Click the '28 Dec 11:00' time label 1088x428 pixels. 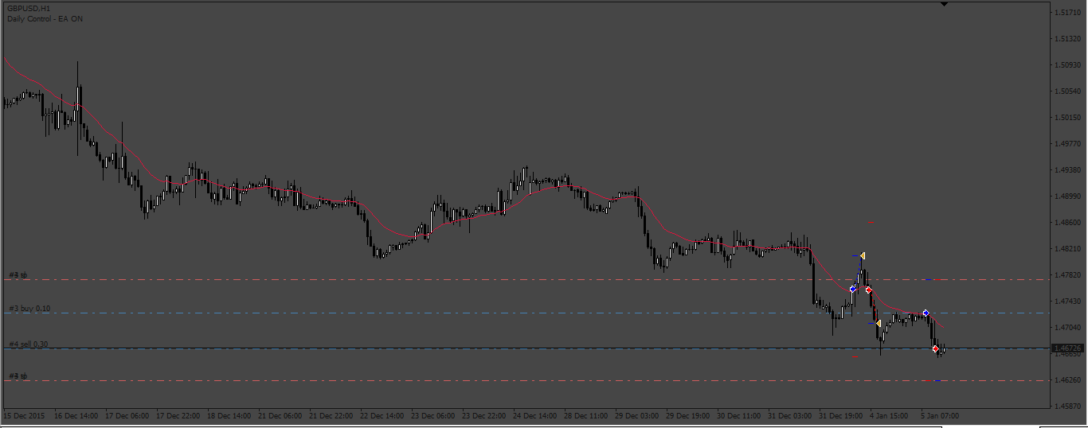tap(586, 416)
